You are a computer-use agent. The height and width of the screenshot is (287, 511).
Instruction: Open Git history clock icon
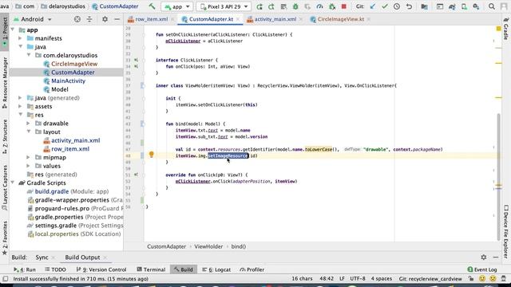[x=397, y=6]
